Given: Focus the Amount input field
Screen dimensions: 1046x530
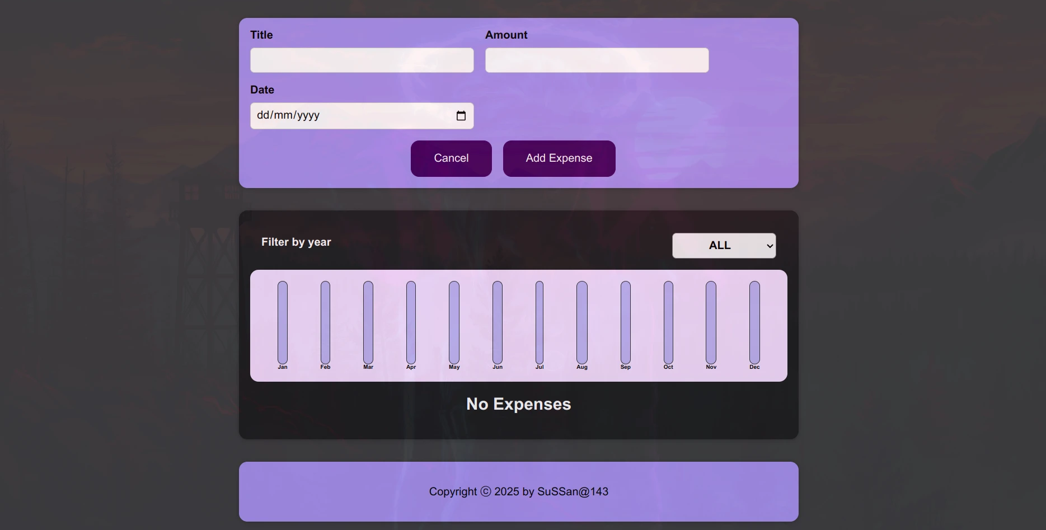Looking at the screenshot, I should click(x=597, y=60).
